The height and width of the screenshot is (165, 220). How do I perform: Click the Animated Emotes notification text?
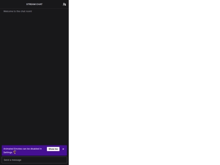click(x=22, y=151)
